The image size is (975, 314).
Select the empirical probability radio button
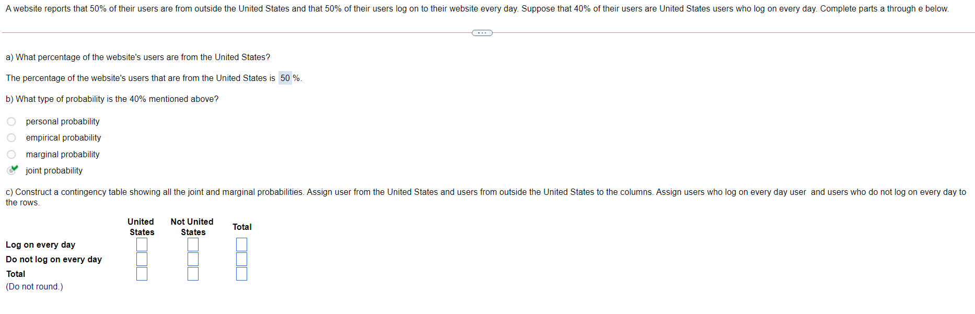coord(11,137)
